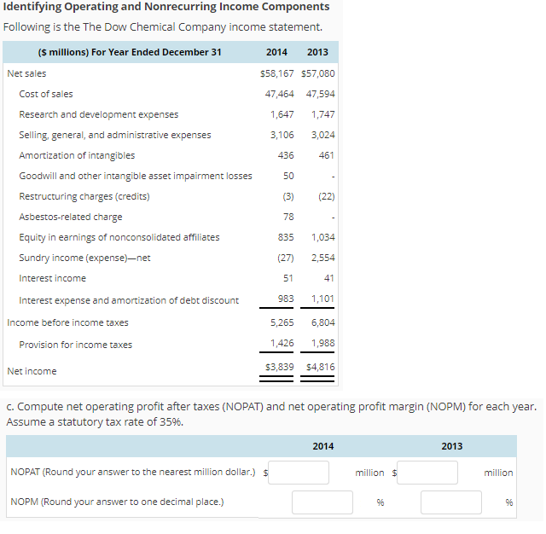Select equity earnings value 1,034

(323, 238)
